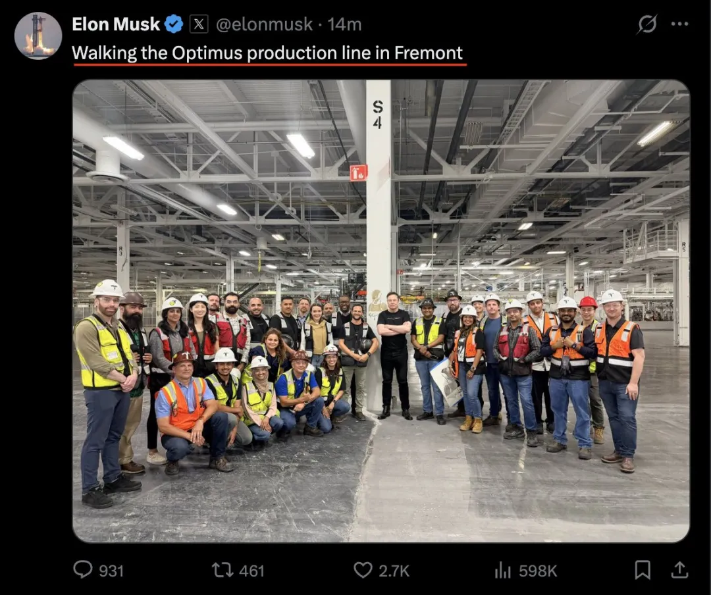Open the share post upload-arrow icon
The width and height of the screenshot is (711, 595).
(x=679, y=570)
